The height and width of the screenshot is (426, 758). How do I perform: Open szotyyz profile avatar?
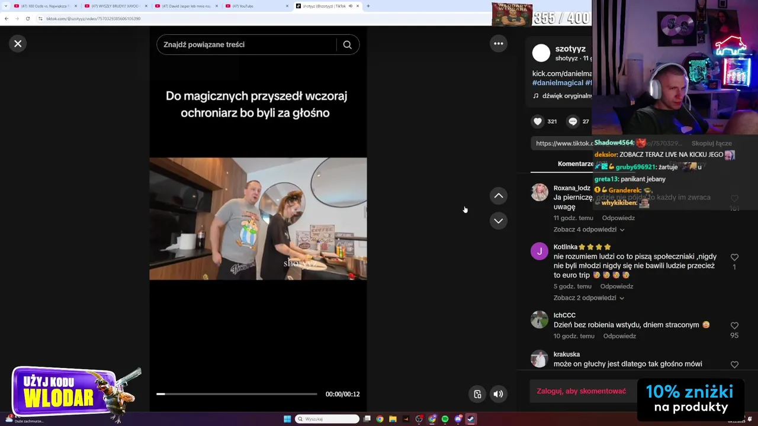click(541, 53)
